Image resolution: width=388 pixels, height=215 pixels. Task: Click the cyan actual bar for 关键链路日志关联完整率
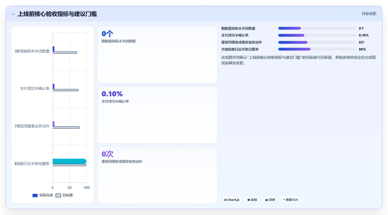coord(69,161)
